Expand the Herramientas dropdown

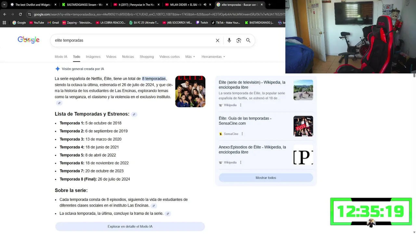(x=213, y=57)
